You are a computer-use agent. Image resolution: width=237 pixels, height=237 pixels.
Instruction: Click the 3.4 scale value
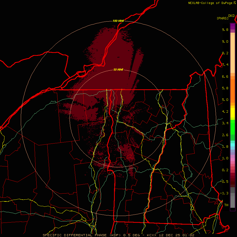coord(225,123)
